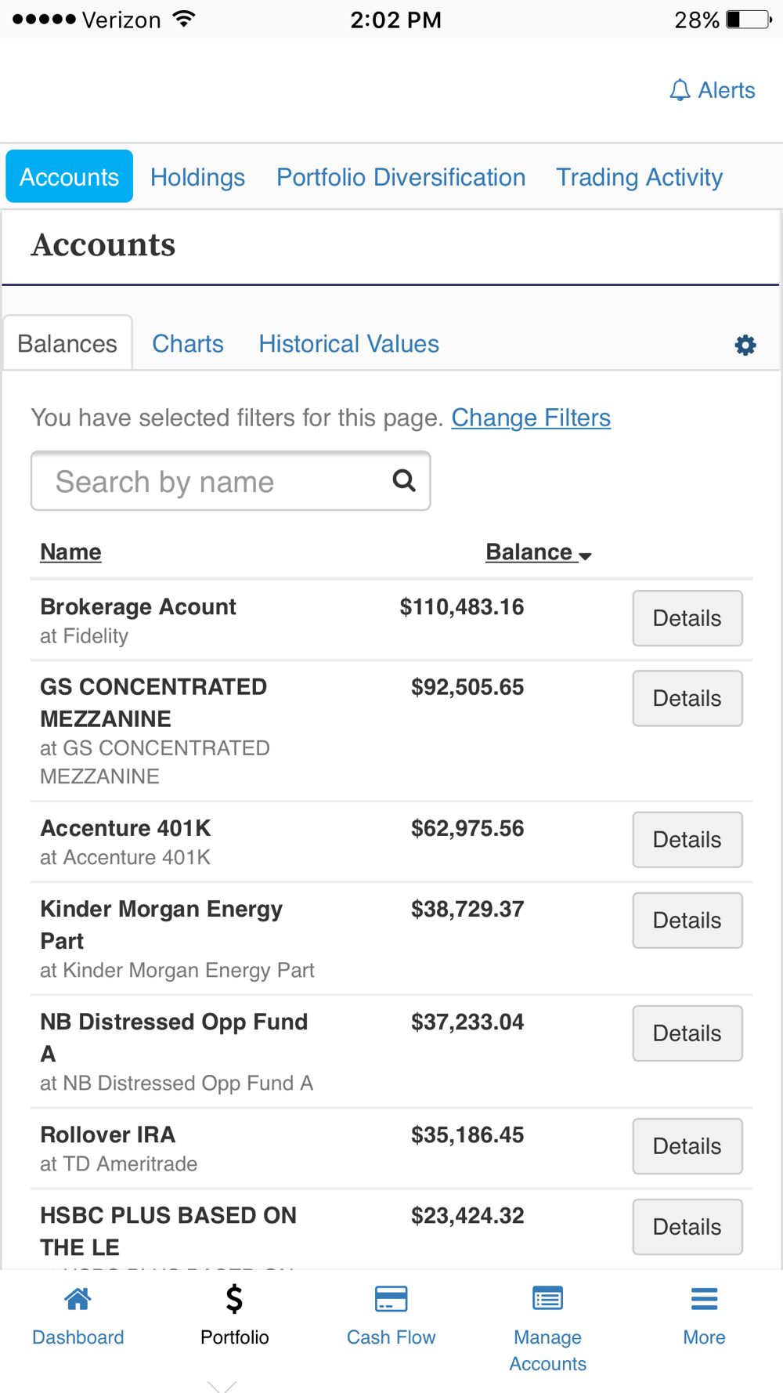Select the $92,505.65 balance

(467, 687)
